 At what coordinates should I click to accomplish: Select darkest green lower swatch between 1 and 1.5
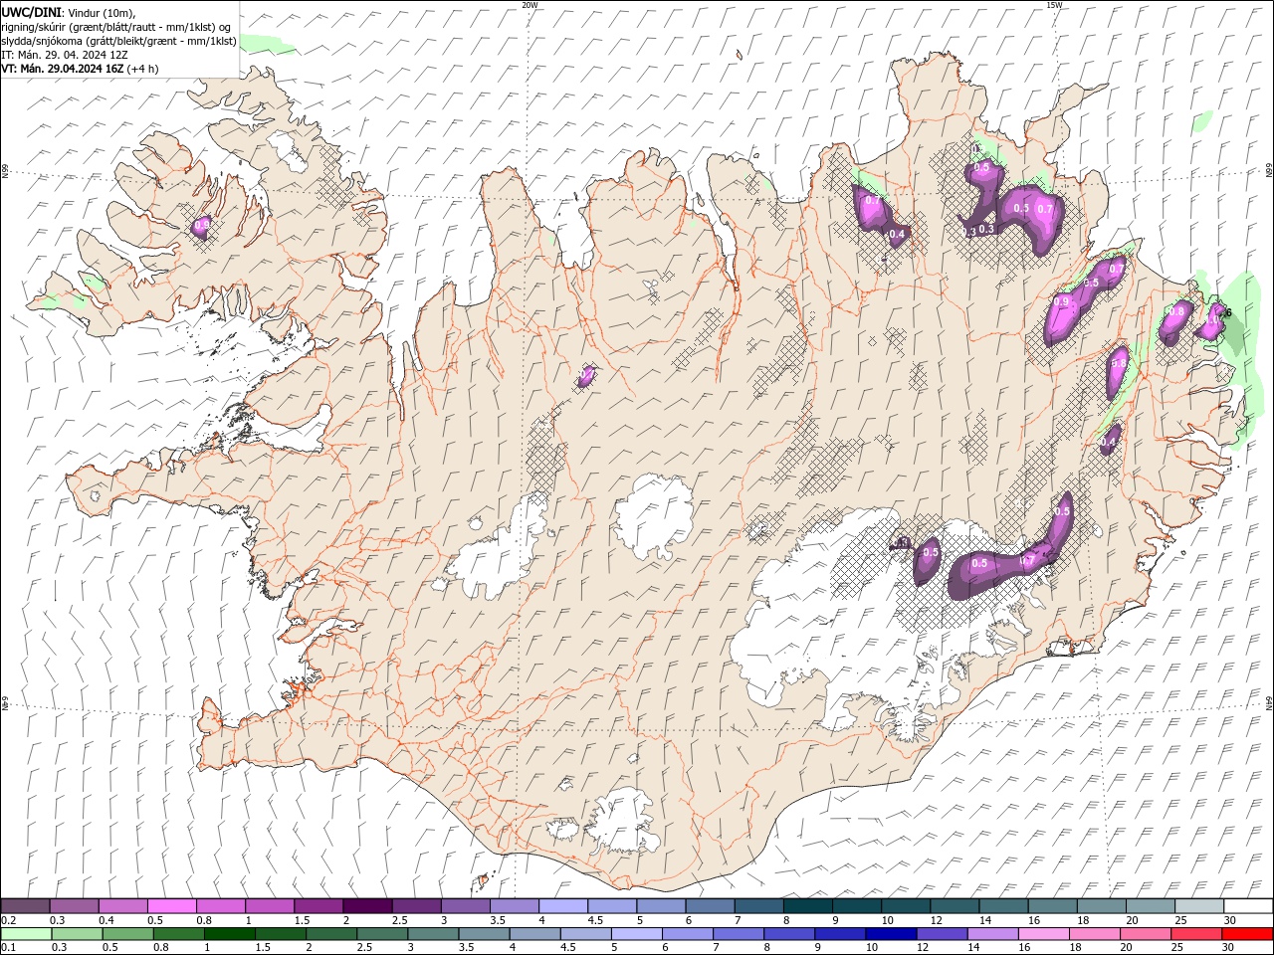pos(229,934)
